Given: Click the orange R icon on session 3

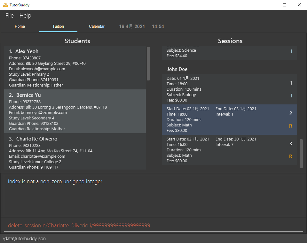Looking at the screenshot, I should point(291,156).
